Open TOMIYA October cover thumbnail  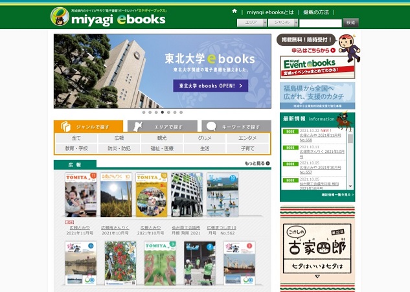point(152,195)
